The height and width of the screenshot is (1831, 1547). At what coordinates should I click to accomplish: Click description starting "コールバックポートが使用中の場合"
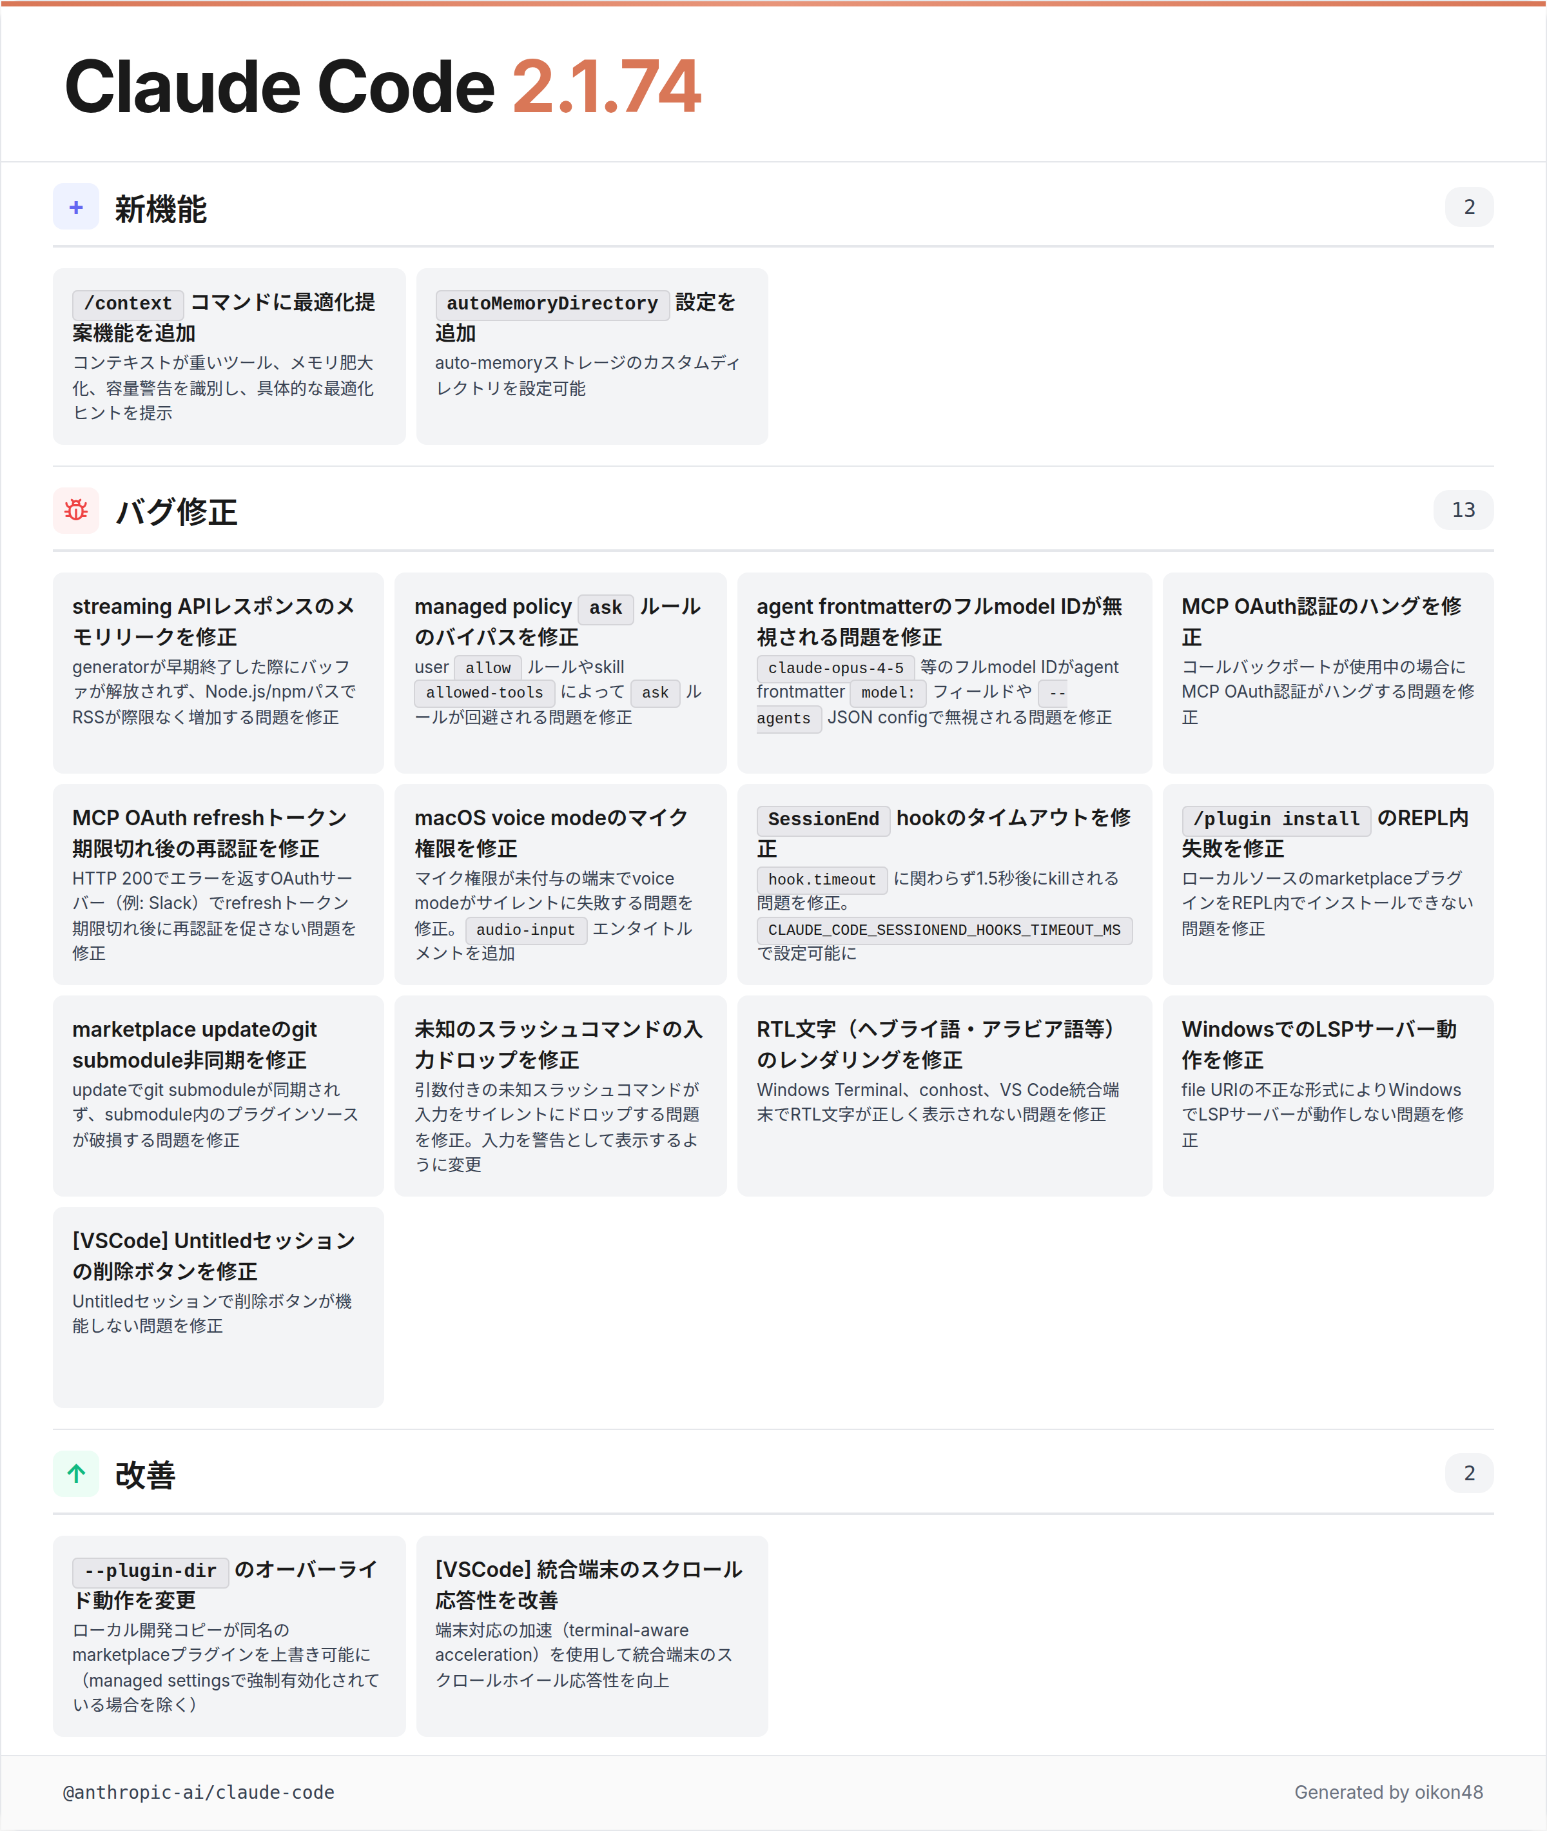coord(1328,692)
